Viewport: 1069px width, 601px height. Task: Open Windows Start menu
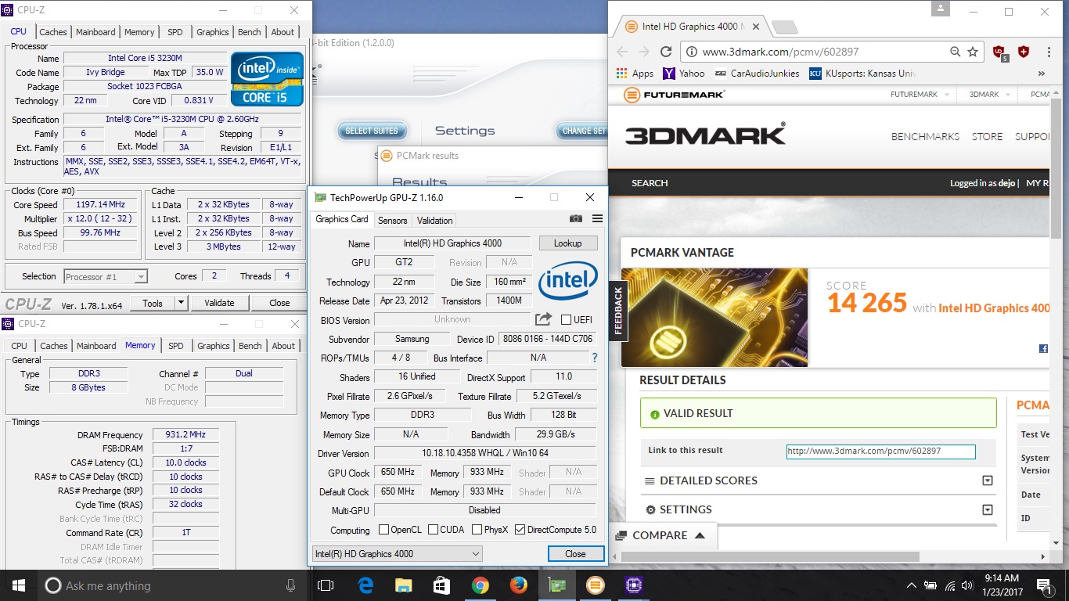[x=18, y=585]
